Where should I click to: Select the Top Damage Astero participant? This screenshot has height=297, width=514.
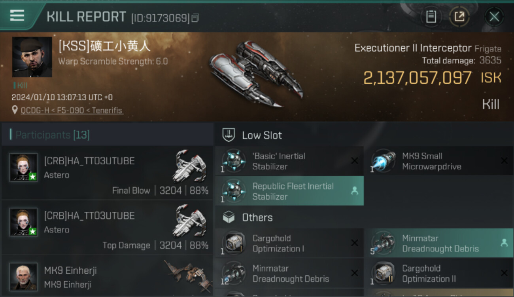107,228
